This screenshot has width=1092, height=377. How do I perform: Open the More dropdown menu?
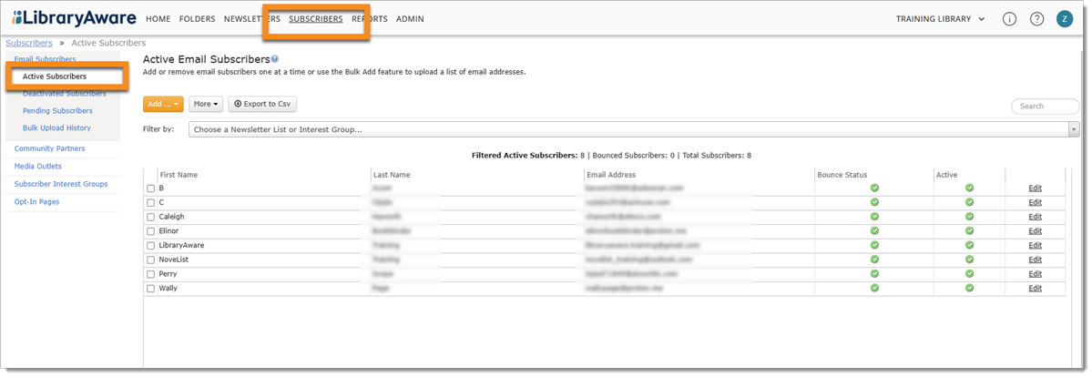[x=206, y=104]
